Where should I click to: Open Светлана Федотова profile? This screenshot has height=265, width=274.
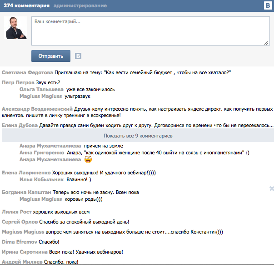click(x=27, y=72)
